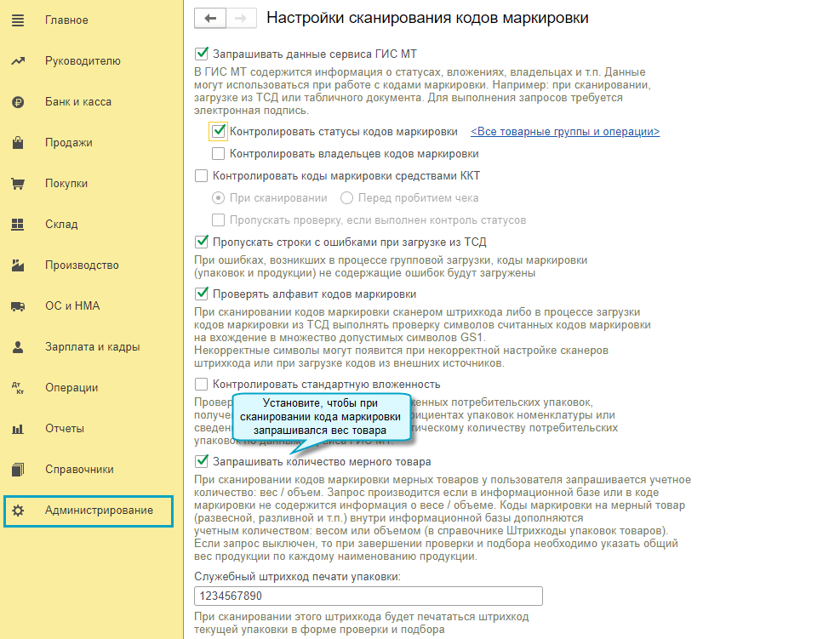Click the factory icon for Производство
Image resolution: width=823 pixels, height=639 pixels.
18,265
